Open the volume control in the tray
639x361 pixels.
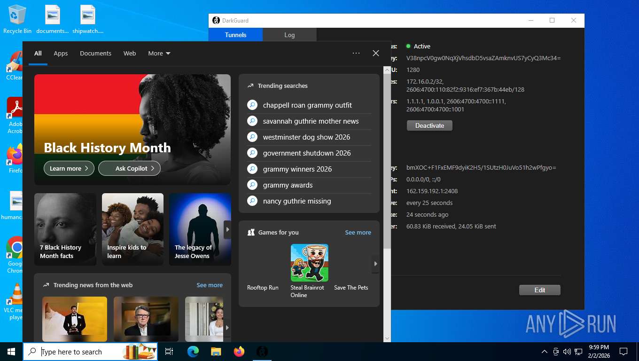click(x=567, y=352)
